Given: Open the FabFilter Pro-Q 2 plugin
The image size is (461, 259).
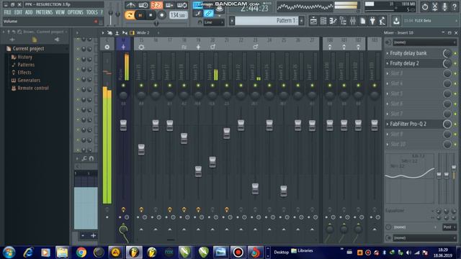Looking at the screenshot, I should tap(408, 124).
